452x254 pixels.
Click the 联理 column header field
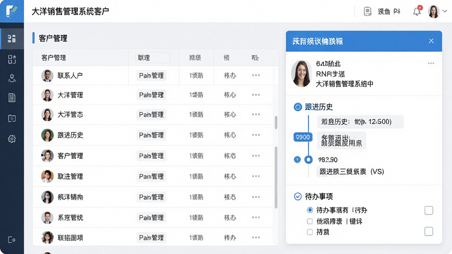(x=152, y=58)
